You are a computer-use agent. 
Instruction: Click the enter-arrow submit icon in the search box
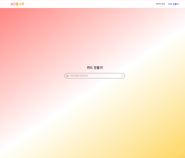click(122, 76)
